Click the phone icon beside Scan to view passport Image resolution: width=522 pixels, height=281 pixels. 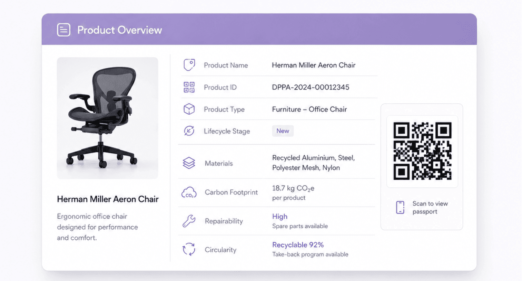tap(400, 207)
